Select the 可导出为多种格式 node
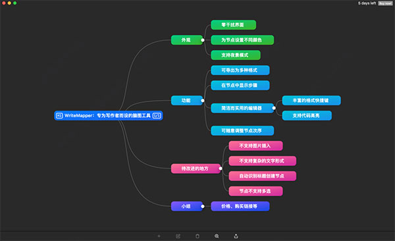 click(x=240, y=70)
